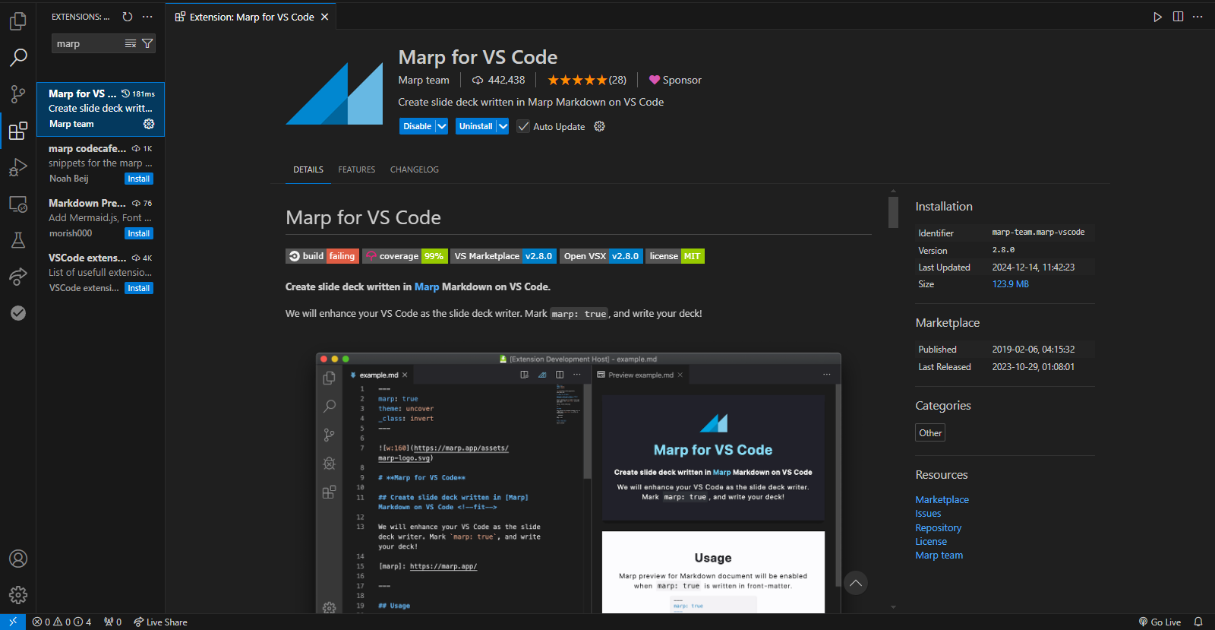Open remote window from status bar
The height and width of the screenshot is (630, 1215).
13,622
